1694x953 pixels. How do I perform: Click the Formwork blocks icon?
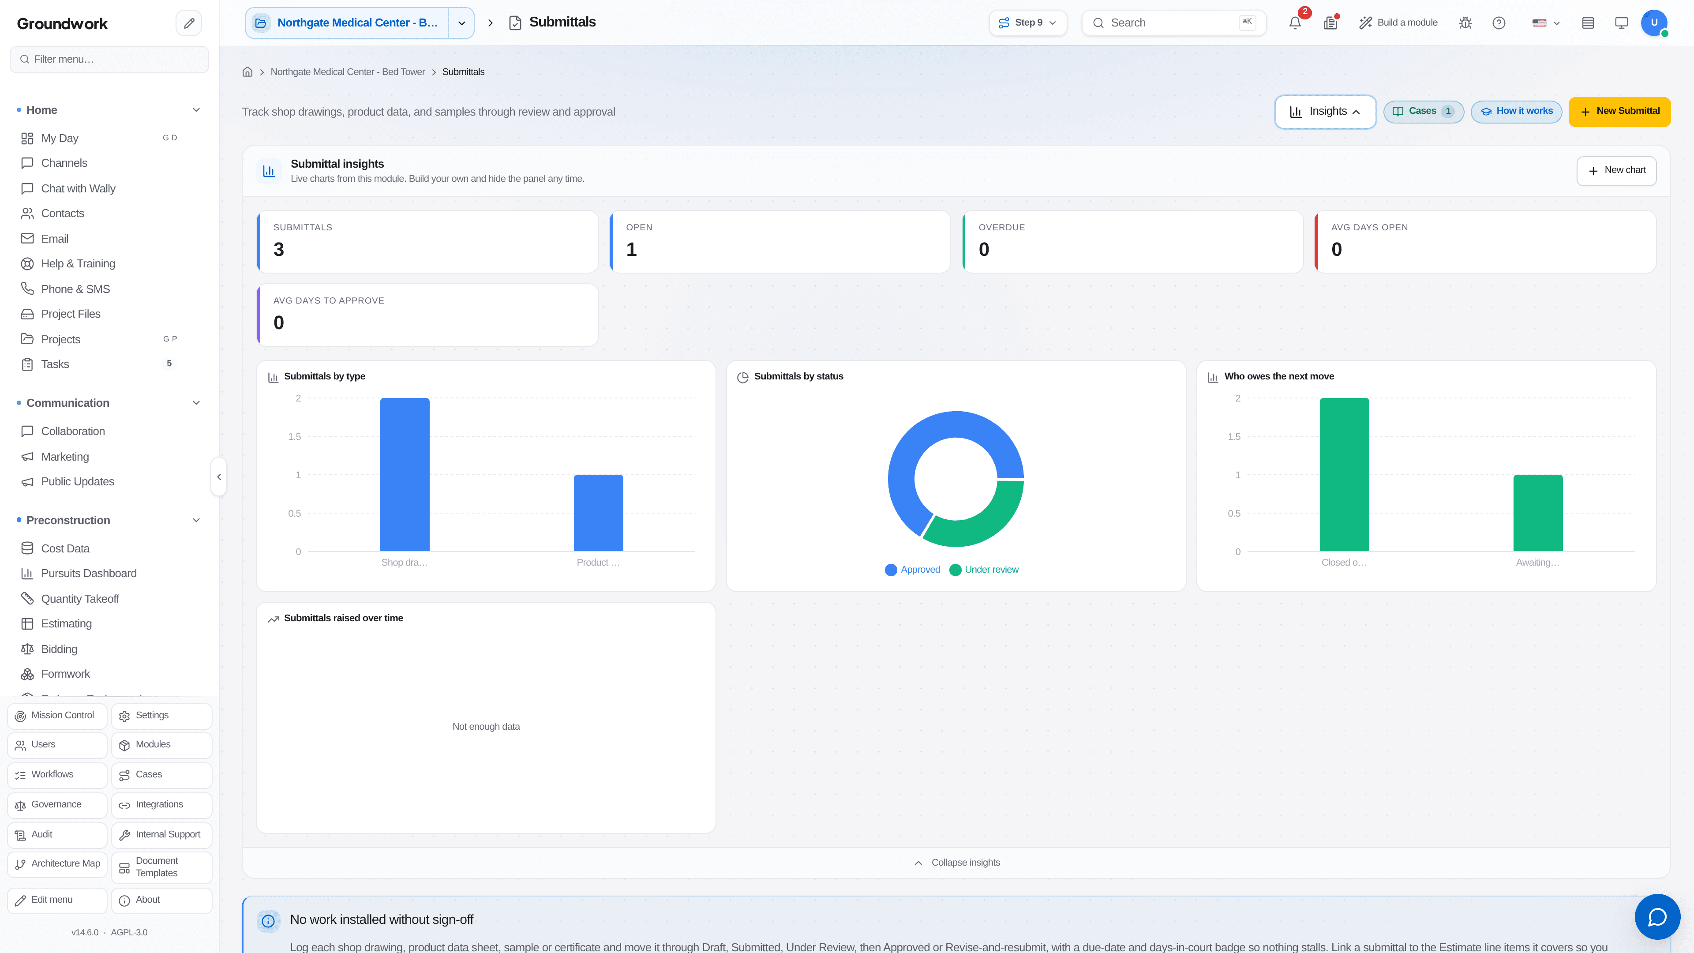point(27,674)
